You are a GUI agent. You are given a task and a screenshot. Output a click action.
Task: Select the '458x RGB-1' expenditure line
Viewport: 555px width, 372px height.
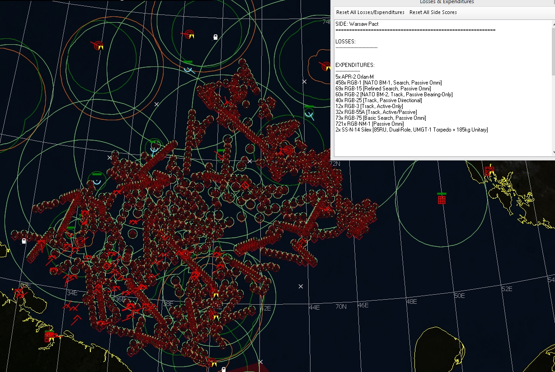pyautogui.click(x=389, y=83)
